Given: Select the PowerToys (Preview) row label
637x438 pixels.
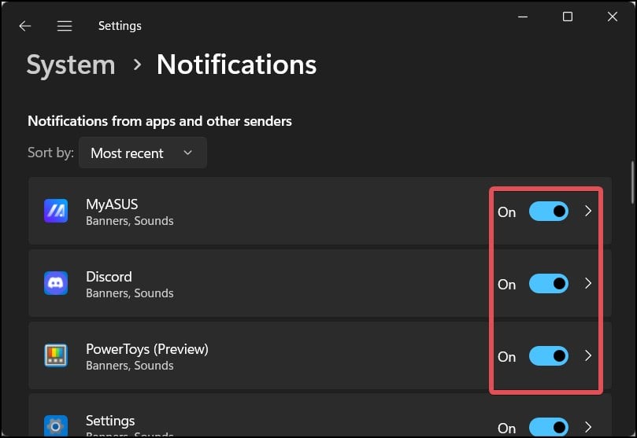Looking at the screenshot, I should 147,349.
